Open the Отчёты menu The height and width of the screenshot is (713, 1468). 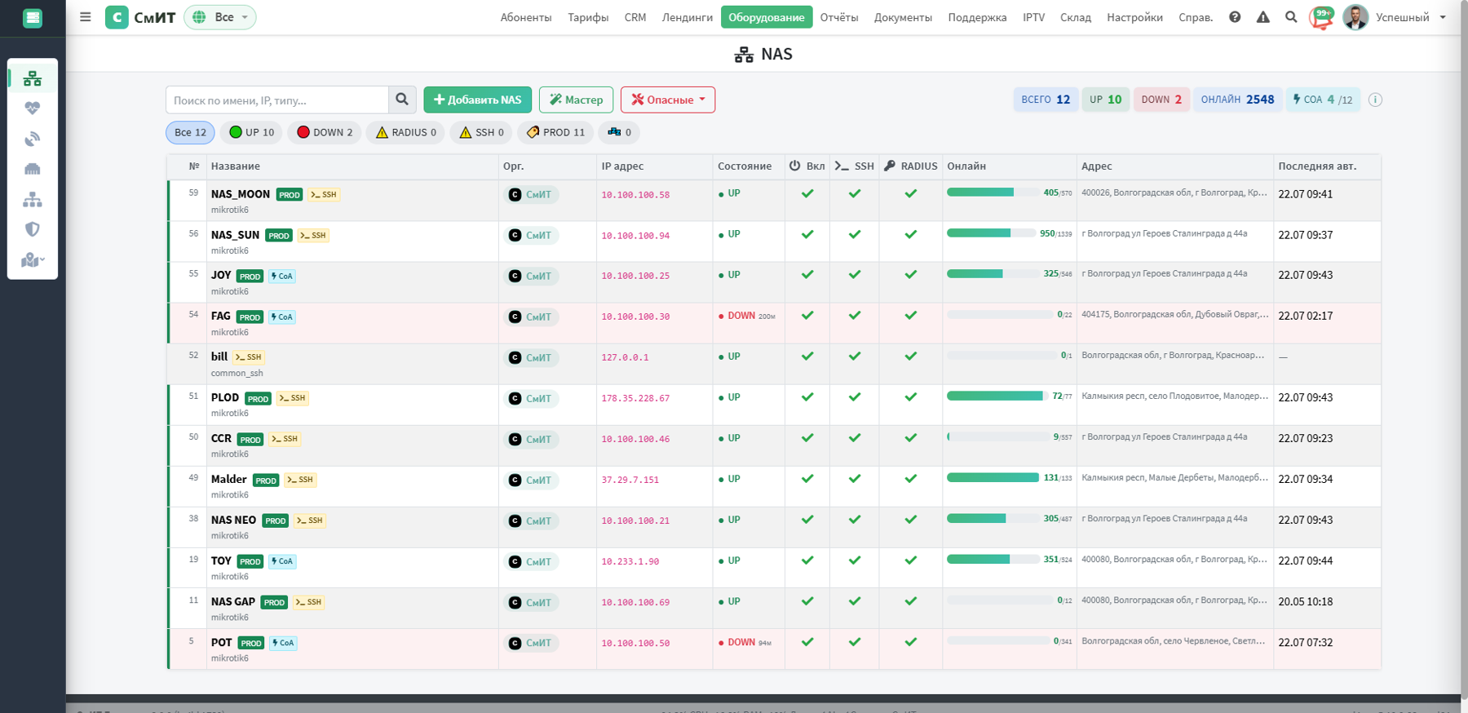pos(839,17)
